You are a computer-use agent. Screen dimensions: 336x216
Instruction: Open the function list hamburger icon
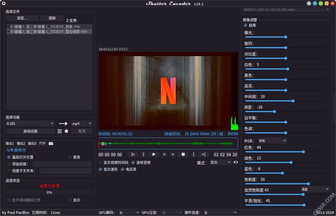(59, 131)
